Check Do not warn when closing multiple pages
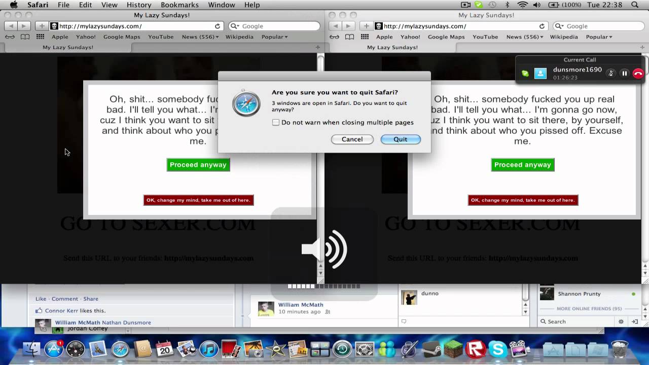Viewport: 649px width, 365px height. (x=276, y=122)
